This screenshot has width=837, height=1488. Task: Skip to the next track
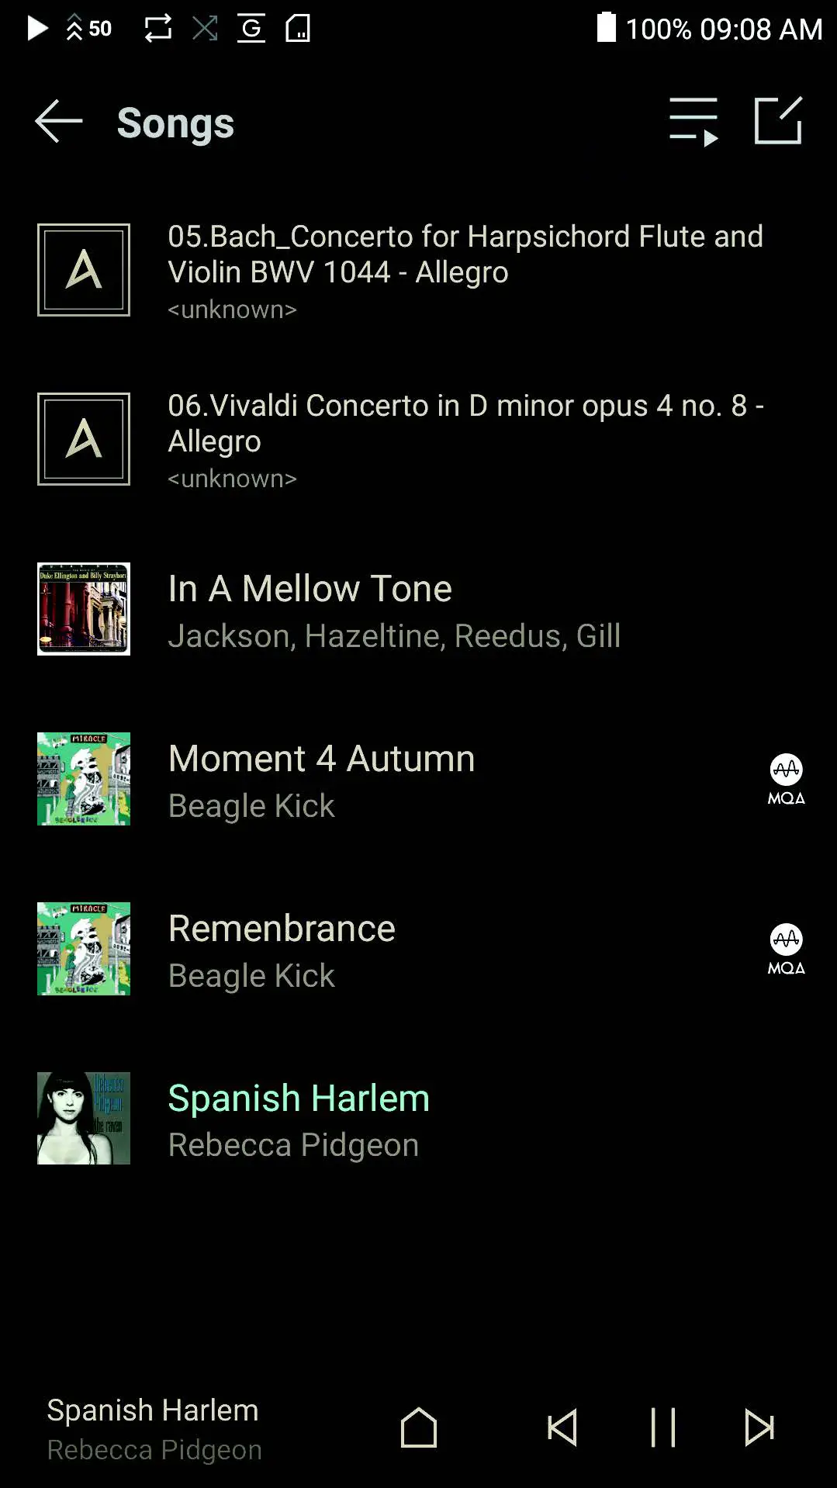759,1427
